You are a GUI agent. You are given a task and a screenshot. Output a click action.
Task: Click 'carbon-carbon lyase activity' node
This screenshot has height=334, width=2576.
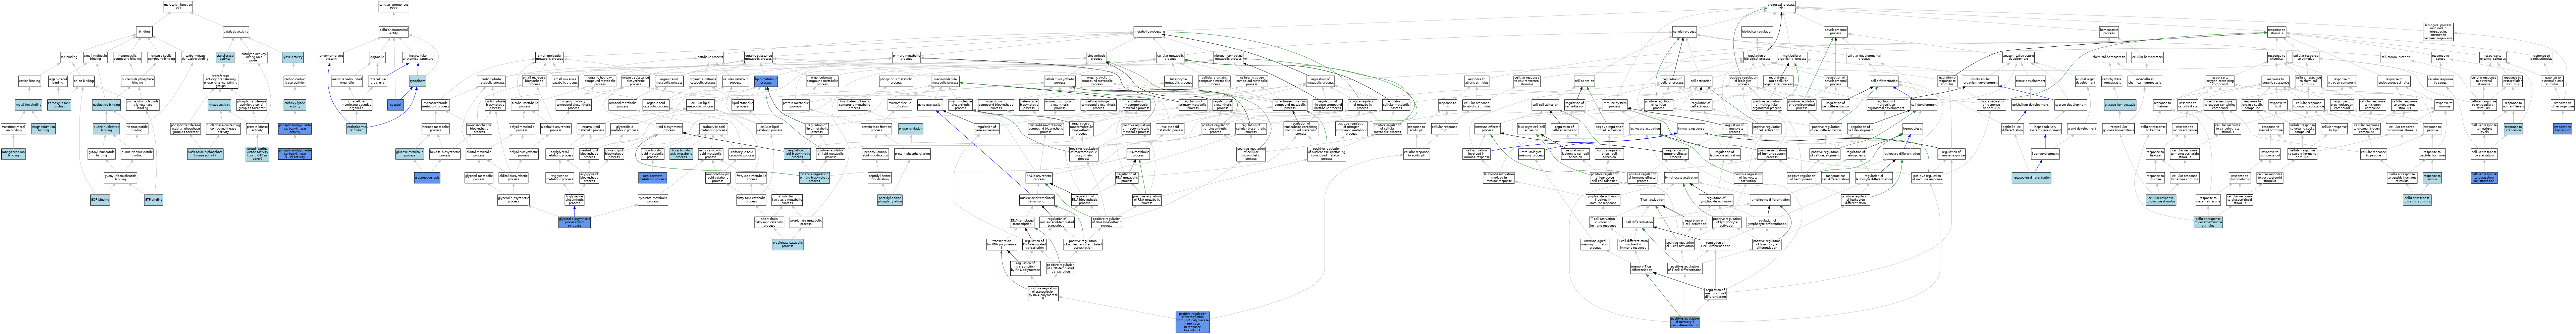(295, 81)
